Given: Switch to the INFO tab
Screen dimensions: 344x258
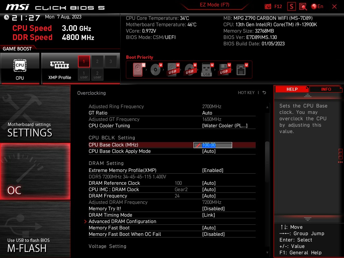Looking at the screenshot, I should pos(326,89).
